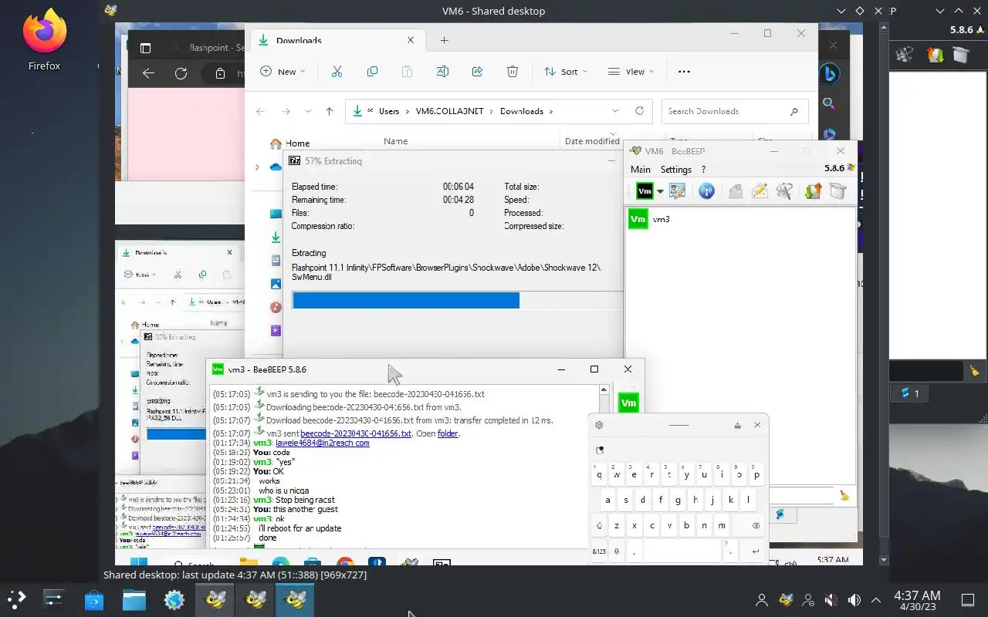Open on-screen keyboard settings gear
Image resolution: width=988 pixels, height=617 pixels.
coord(599,425)
